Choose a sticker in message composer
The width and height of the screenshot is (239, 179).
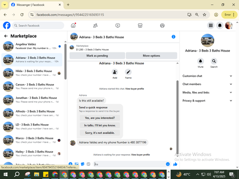pyautogui.click(x=83, y=164)
